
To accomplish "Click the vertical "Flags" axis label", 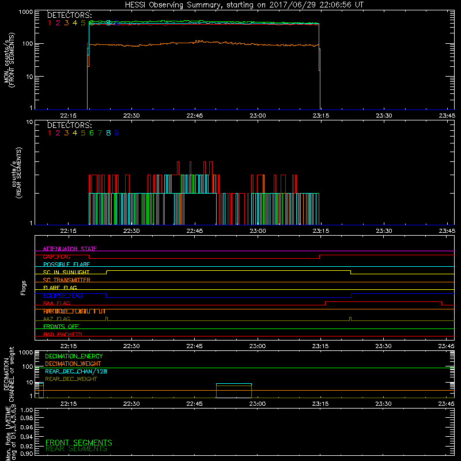I will pos(24,288).
